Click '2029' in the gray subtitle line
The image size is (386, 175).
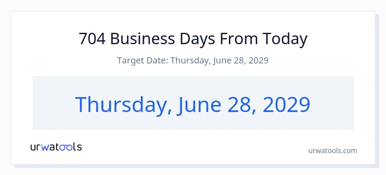click(x=258, y=60)
